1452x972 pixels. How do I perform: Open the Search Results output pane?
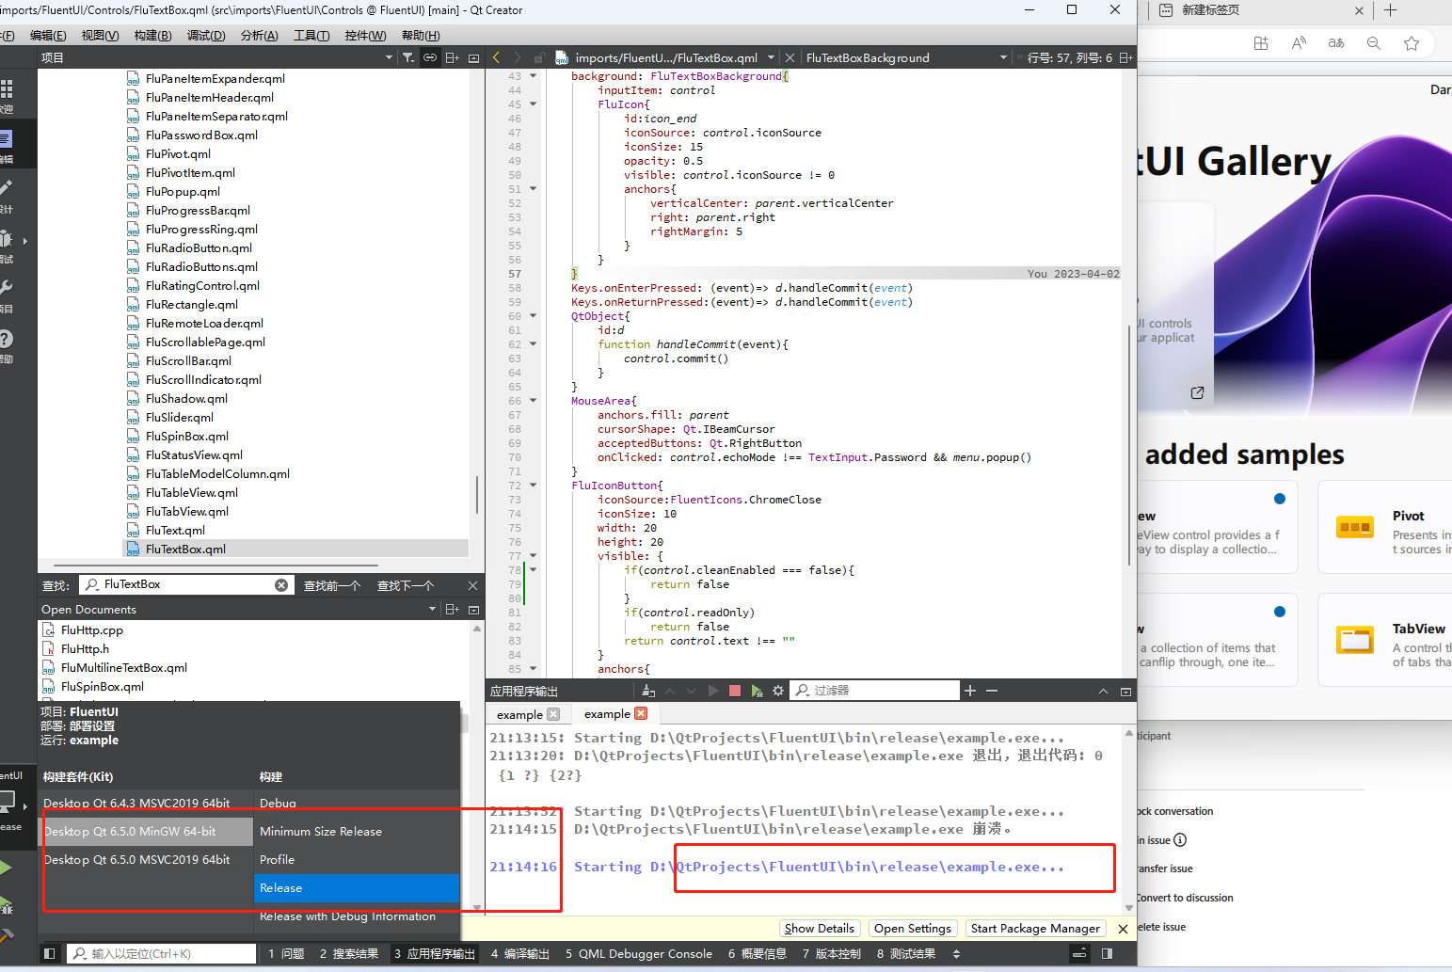pyautogui.click(x=349, y=953)
